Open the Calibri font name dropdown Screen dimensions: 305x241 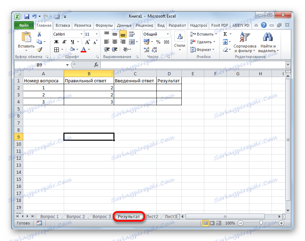[x=81, y=34]
